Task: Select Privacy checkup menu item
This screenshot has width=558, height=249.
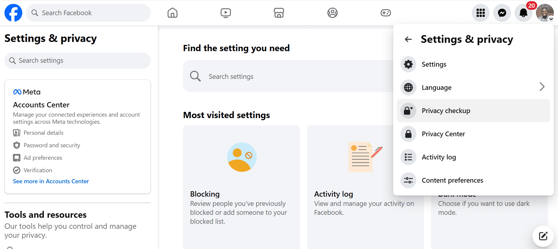Action: click(474, 111)
